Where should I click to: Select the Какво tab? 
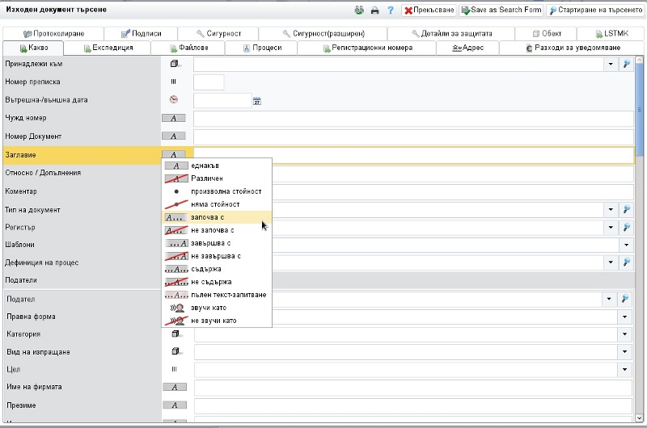[33, 48]
